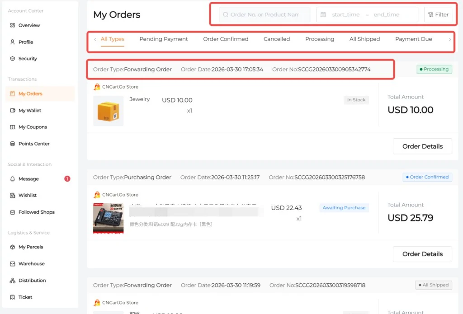Click the My Orders page heading
463x314 pixels.
[x=117, y=14]
